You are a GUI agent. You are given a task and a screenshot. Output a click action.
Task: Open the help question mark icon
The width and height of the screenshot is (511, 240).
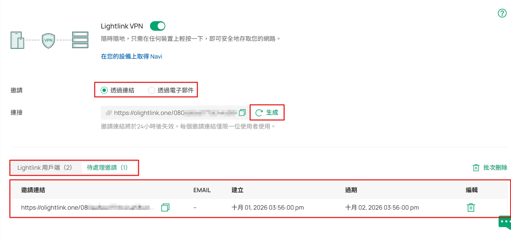point(502,13)
